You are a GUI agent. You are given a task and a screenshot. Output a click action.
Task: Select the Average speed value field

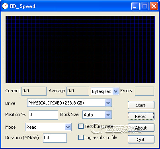tap(78, 91)
